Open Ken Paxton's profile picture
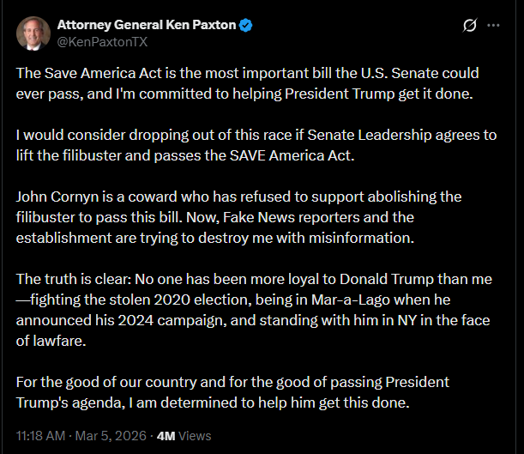This screenshot has height=454, width=524. click(33, 33)
